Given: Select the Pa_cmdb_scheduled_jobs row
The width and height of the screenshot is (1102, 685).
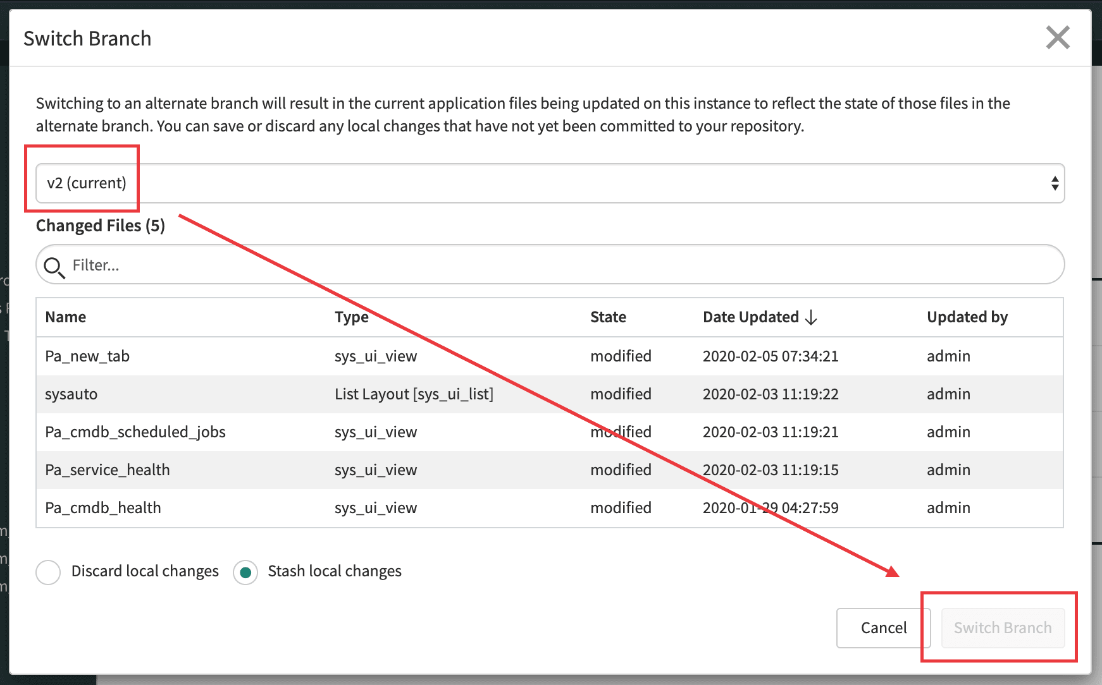Looking at the screenshot, I should point(135,432).
